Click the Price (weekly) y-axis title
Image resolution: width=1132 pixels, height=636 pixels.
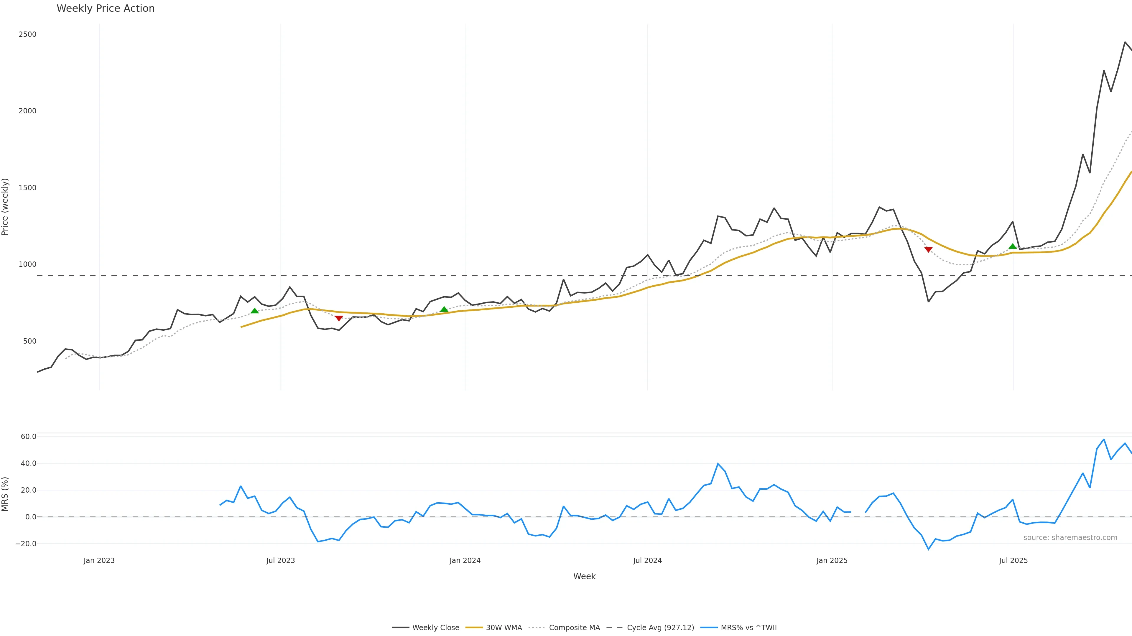(5, 207)
